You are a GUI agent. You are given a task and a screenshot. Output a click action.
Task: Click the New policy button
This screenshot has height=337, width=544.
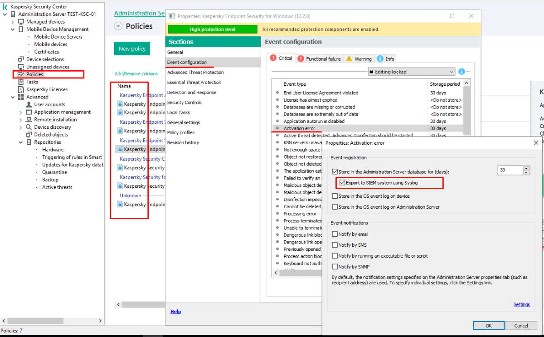(132, 49)
